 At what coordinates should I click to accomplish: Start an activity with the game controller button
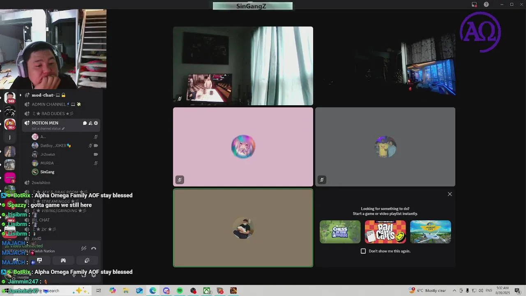pyautogui.click(x=63, y=260)
